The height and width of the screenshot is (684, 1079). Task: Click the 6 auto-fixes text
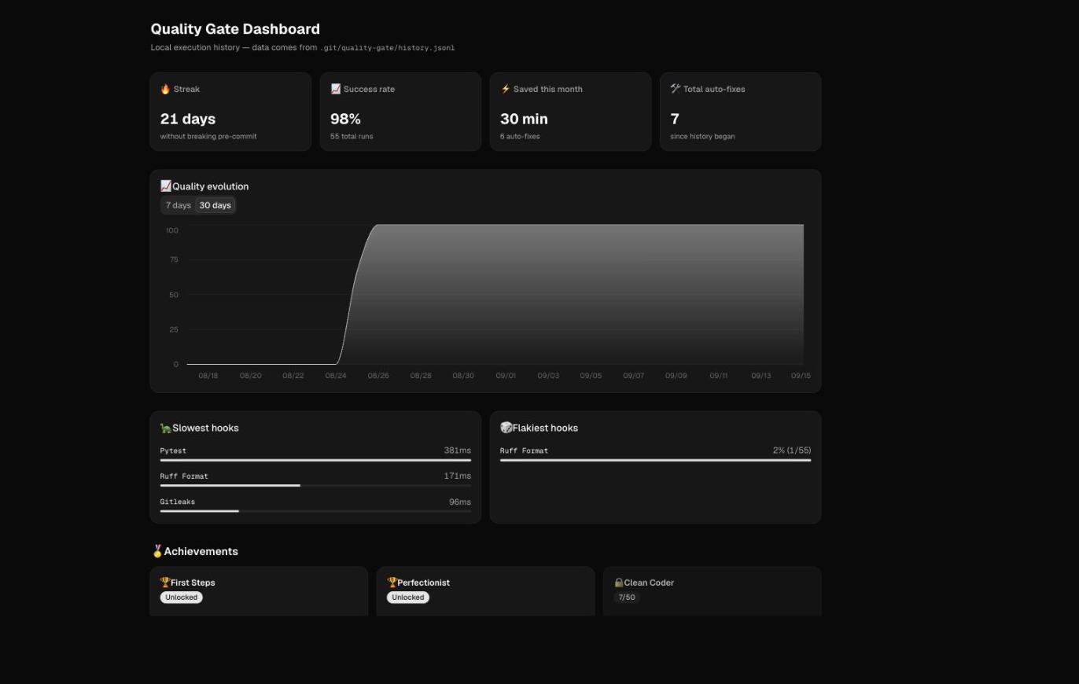point(520,137)
